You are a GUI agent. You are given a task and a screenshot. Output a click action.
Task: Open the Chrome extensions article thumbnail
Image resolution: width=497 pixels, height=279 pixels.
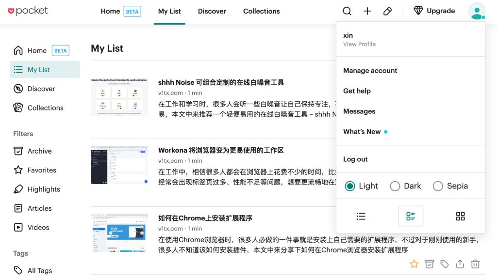click(x=119, y=233)
